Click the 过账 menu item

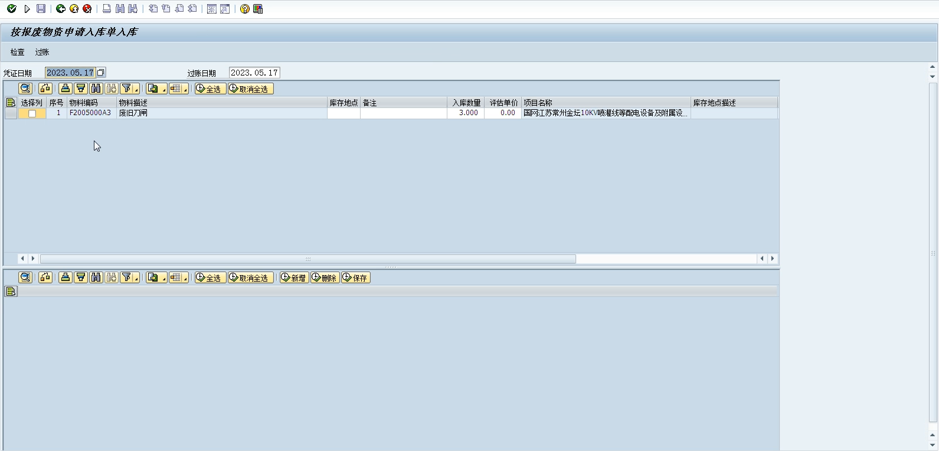click(42, 52)
